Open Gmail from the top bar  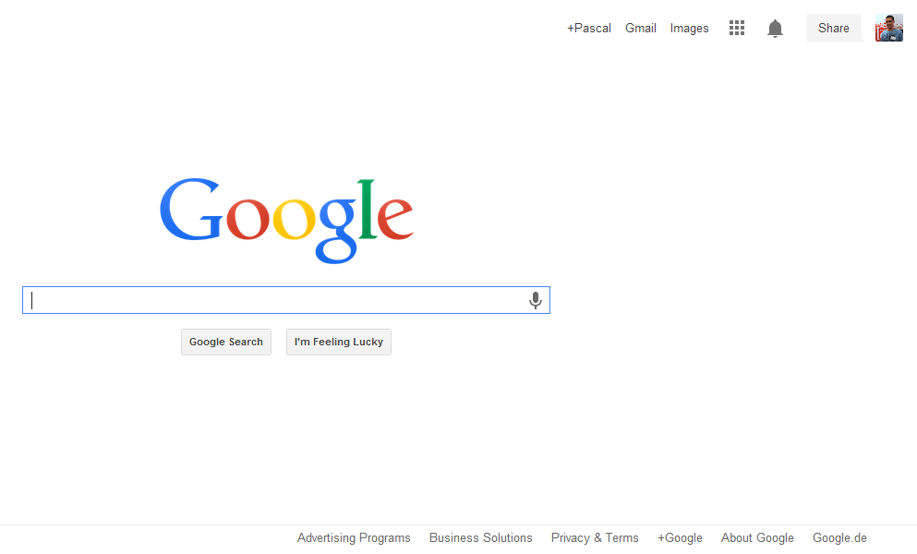coord(640,28)
